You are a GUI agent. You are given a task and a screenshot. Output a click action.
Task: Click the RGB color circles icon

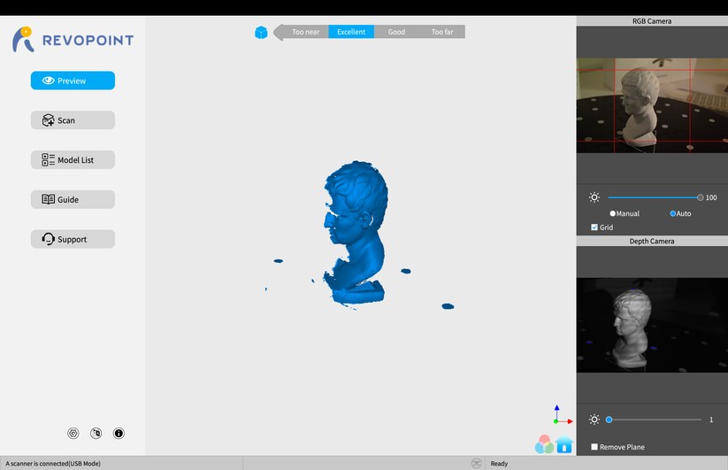tap(543, 445)
